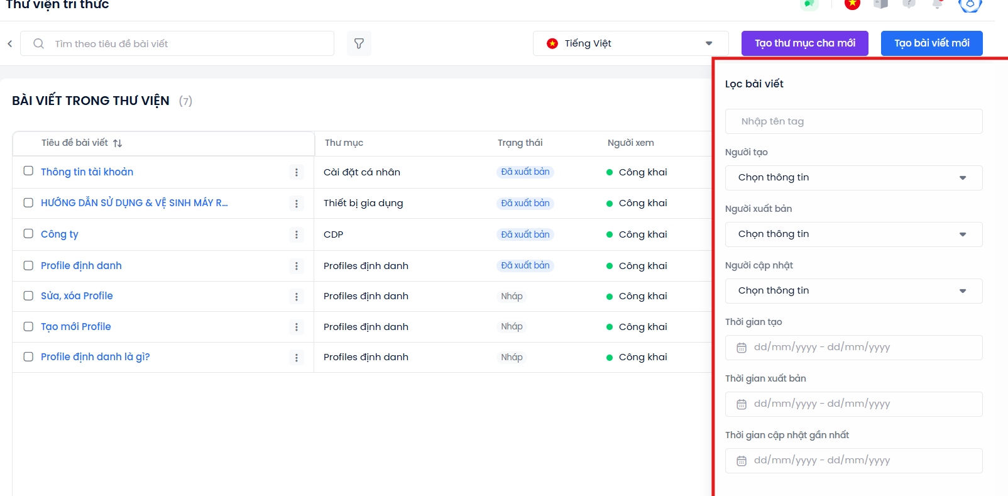The image size is (1008, 496).
Task: Expand the Người tạo dropdown
Action: pos(853,178)
